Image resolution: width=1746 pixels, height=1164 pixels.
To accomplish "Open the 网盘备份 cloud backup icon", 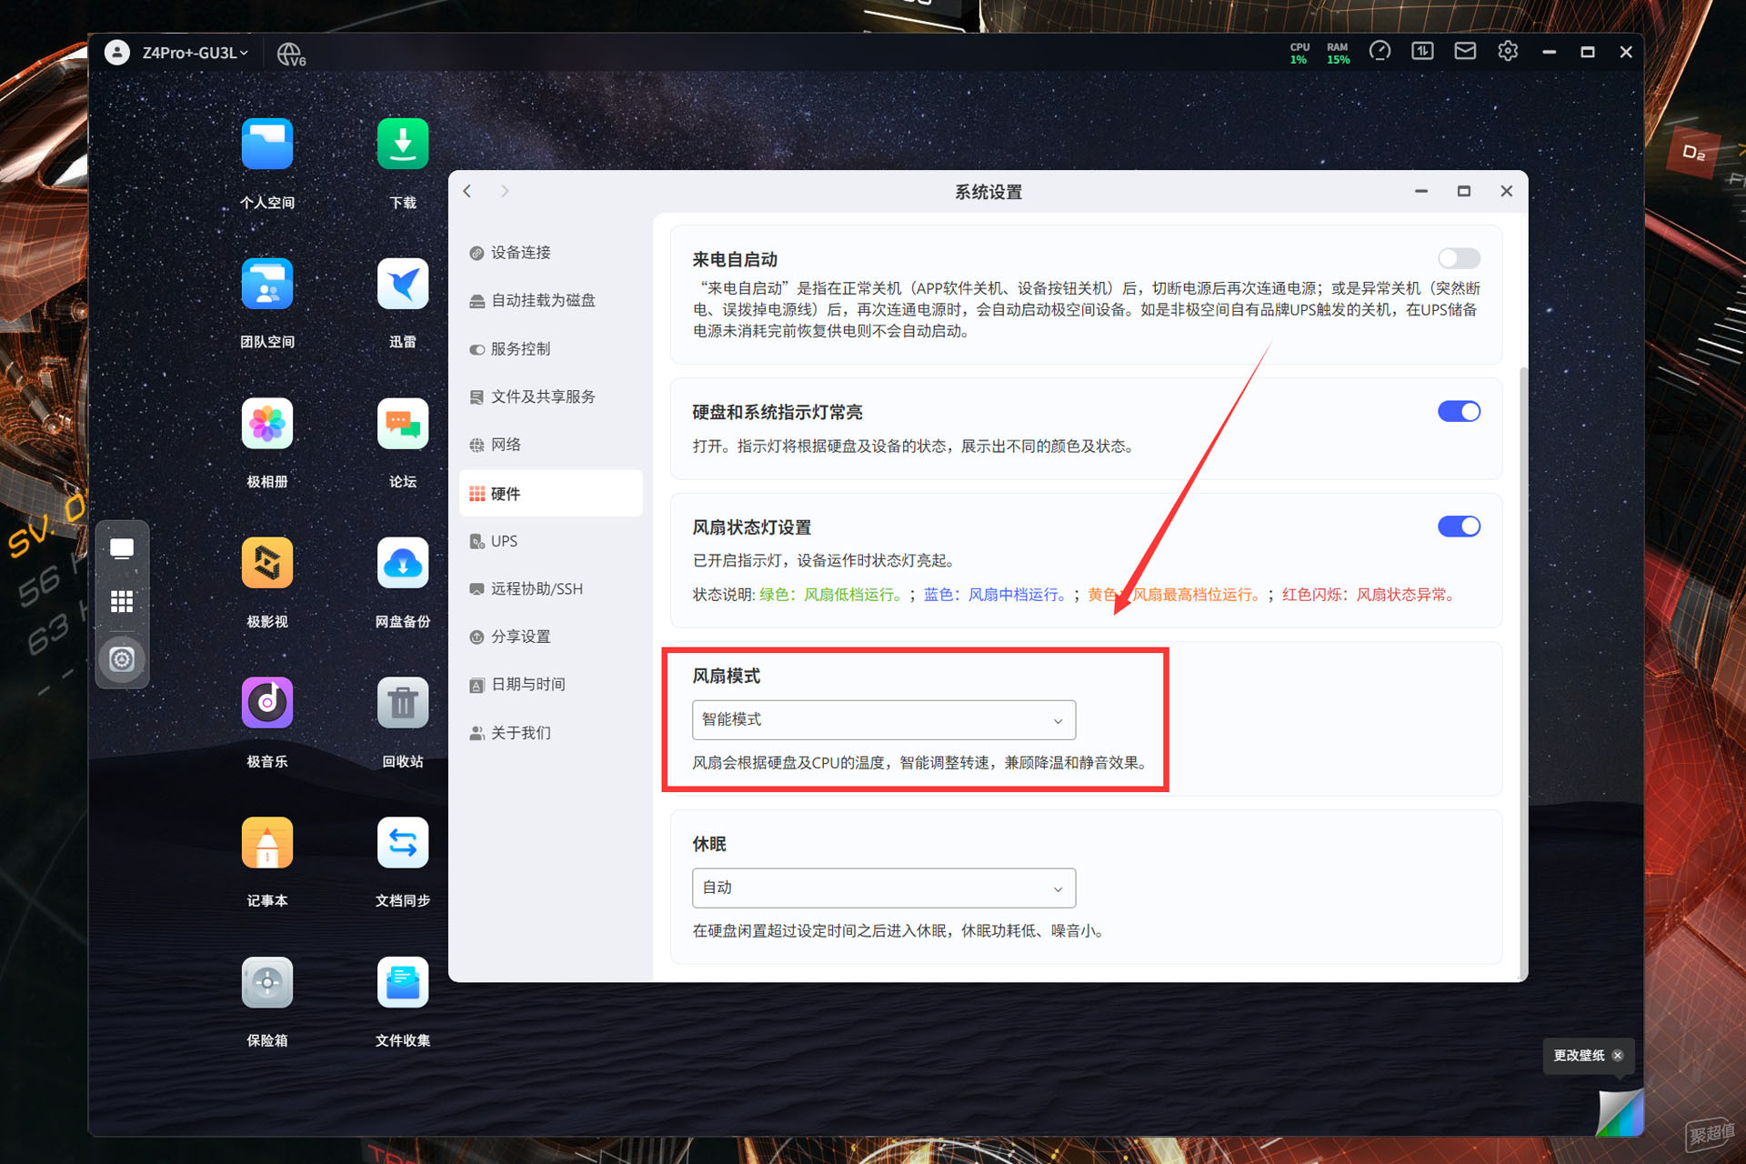I will point(403,563).
